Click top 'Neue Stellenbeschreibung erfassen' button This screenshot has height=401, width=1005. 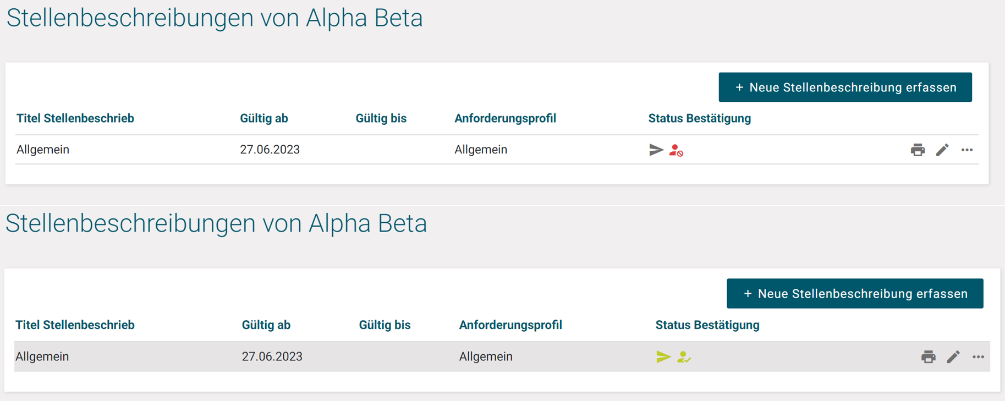(845, 87)
